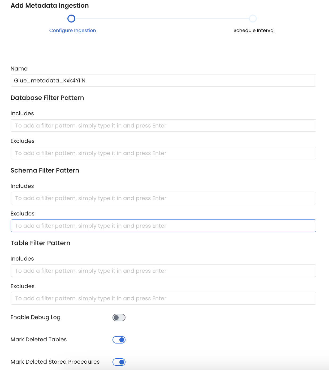Click the Schema Filter Excludes field
329x370 pixels.
point(163,226)
